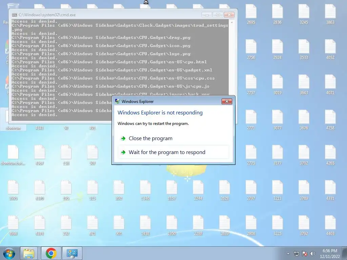Select desktop file 2808
The image size is (347, 260).
251,225
